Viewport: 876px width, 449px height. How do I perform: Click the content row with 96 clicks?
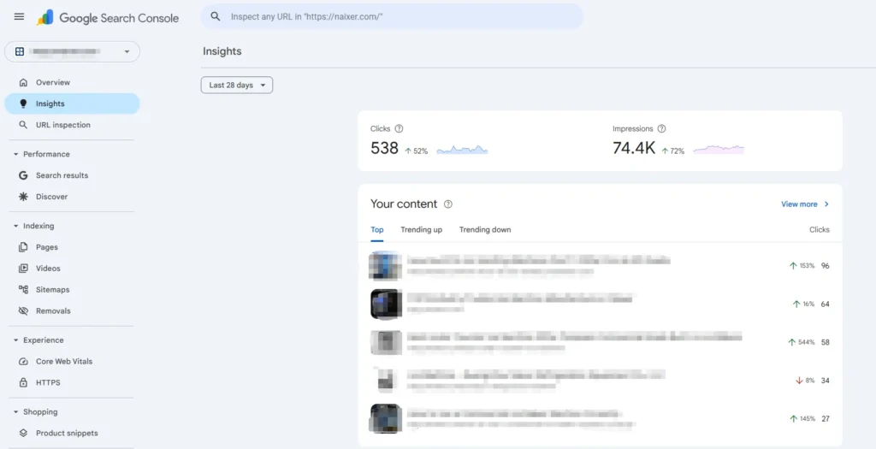600,266
